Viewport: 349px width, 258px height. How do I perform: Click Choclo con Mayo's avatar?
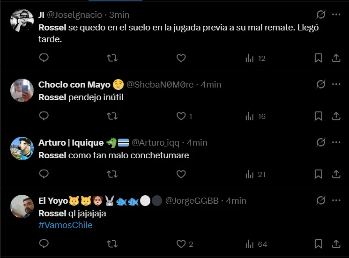(21, 90)
